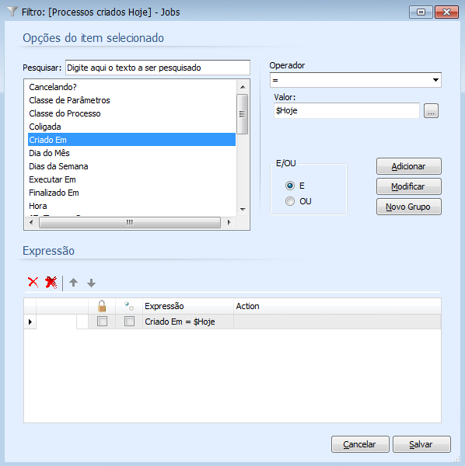Click list horizontal scrollbar left arrow
The image size is (465, 466).
click(31, 222)
